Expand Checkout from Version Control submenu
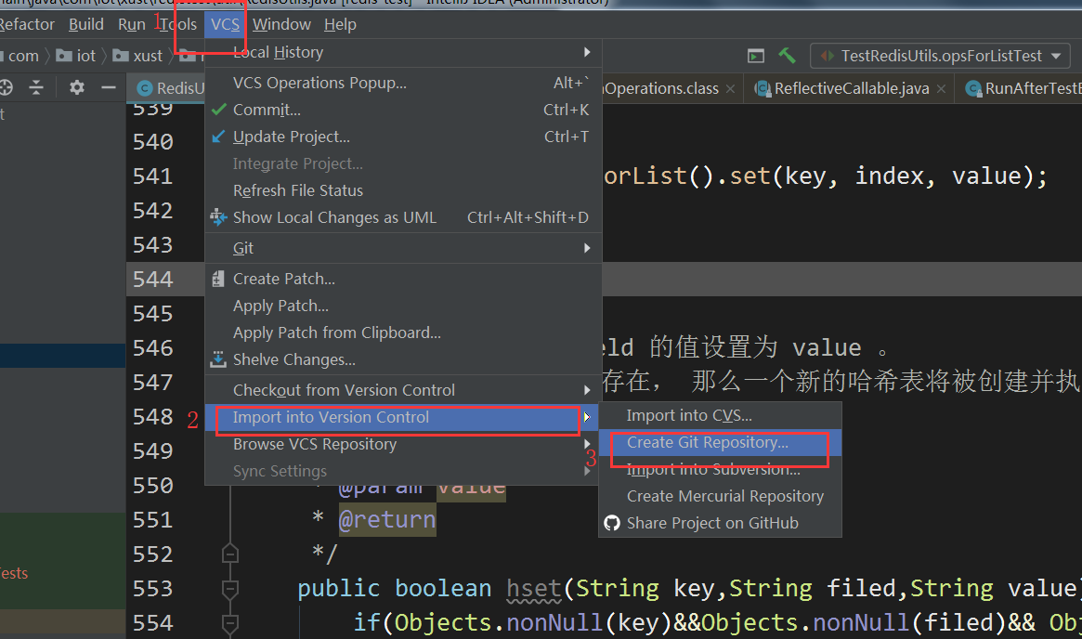This screenshot has height=639, width=1082. point(403,390)
